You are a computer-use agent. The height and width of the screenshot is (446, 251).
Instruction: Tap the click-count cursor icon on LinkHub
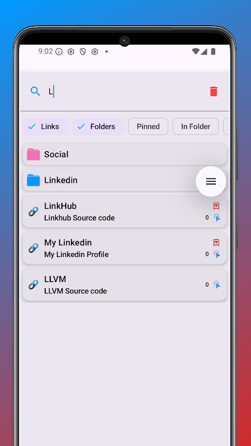(217, 217)
